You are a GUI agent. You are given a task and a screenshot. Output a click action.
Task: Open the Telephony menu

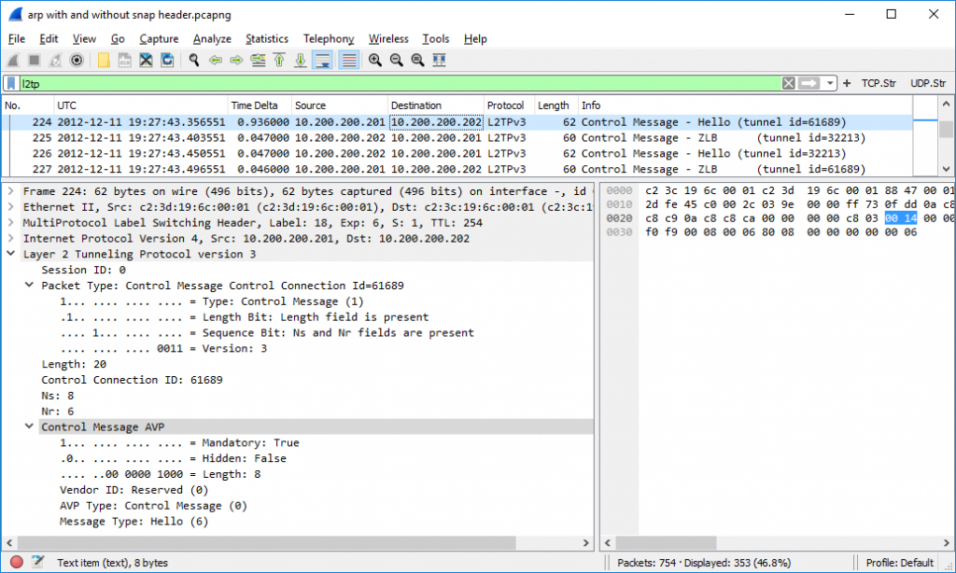(328, 39)
